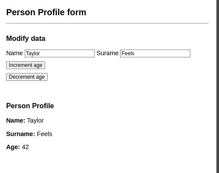The width and height of the screenshot is (219, 173).
Task: Click the Increment age button
Action: click(x=26, y=65)
